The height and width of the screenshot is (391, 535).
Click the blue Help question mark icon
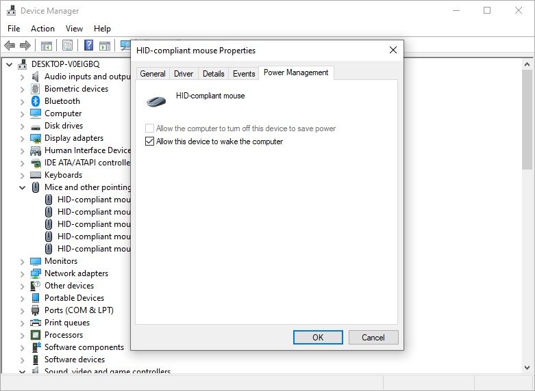(x=89, y=45)
